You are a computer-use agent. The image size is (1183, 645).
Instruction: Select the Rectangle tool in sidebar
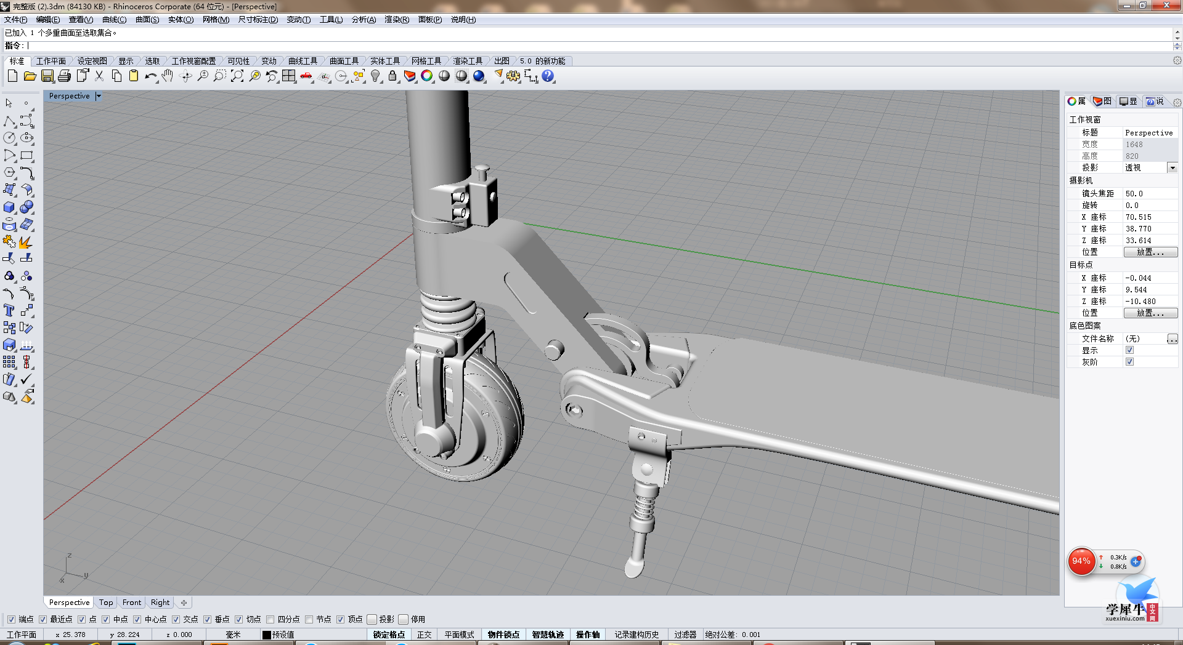click(x=26, y=156)
